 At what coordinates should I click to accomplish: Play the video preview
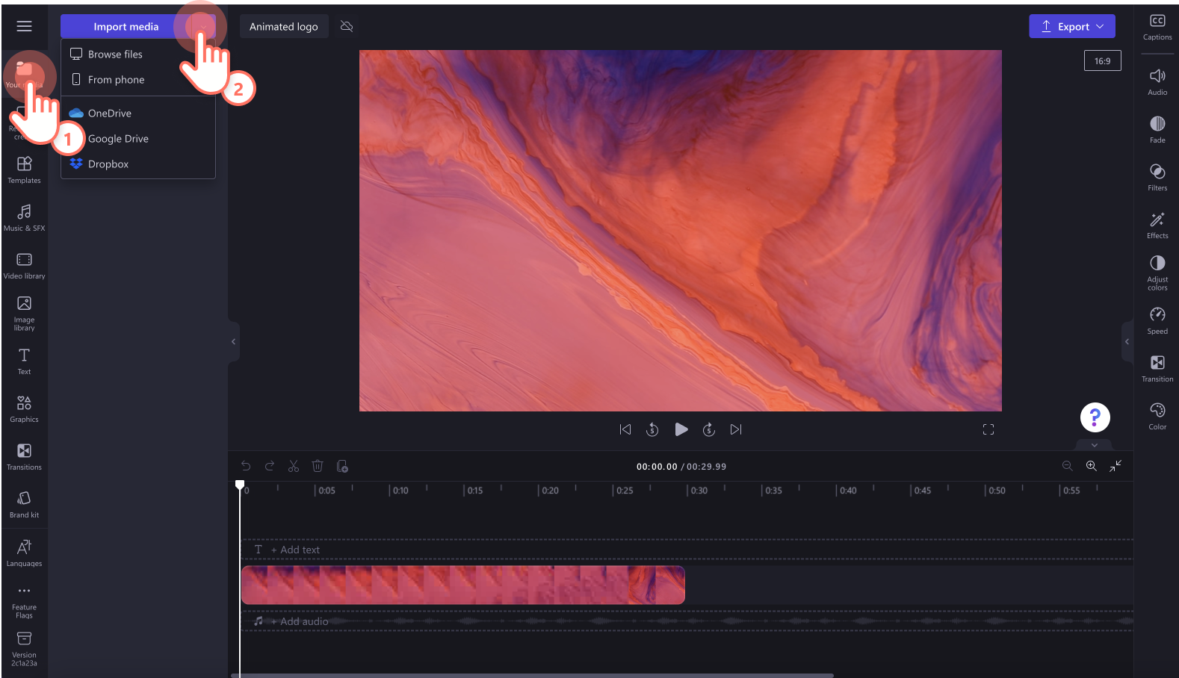681,429
